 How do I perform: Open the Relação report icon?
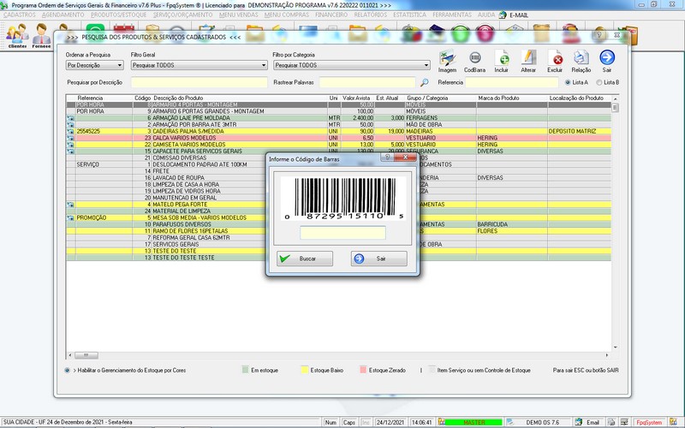tap(581, 59)
